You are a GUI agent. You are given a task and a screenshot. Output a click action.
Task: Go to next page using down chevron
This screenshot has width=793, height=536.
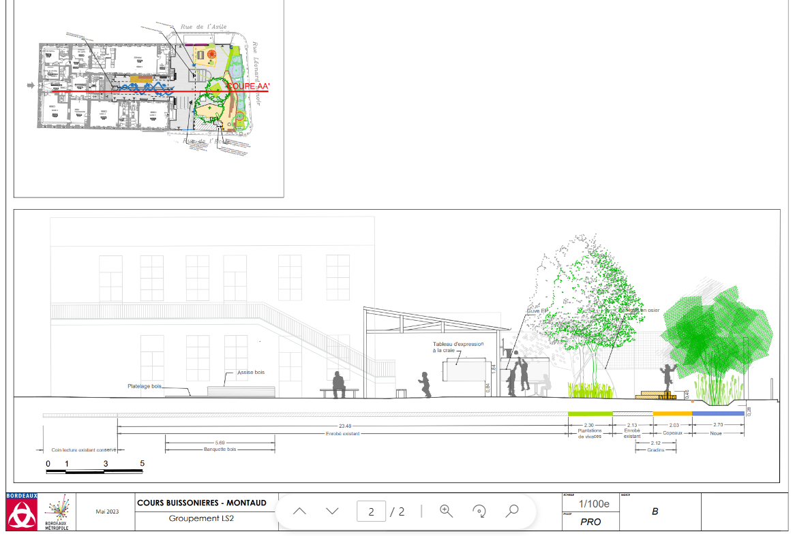pyautogui.click(x=332, y=511)
